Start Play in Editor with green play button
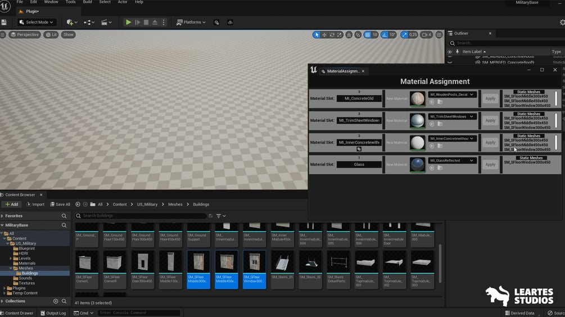 tap(128, 22)
